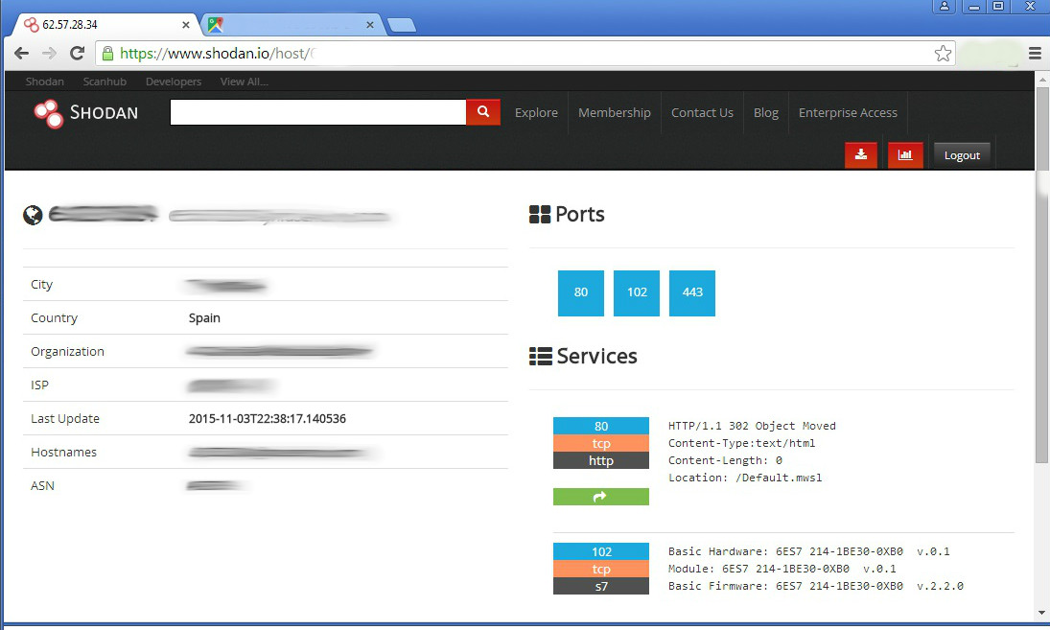Click the scrollbar up arrow
1050x630 pixels.
coord(1042,79)
